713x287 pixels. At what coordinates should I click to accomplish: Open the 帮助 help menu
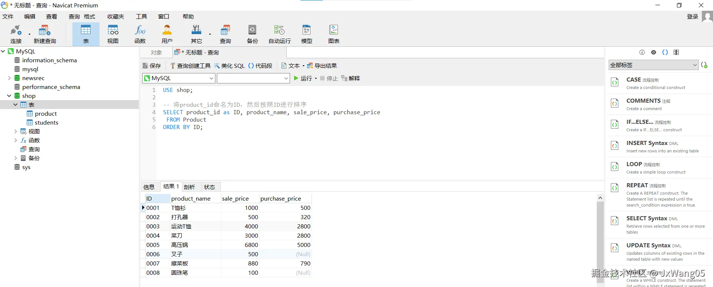[x=188, y=17]
